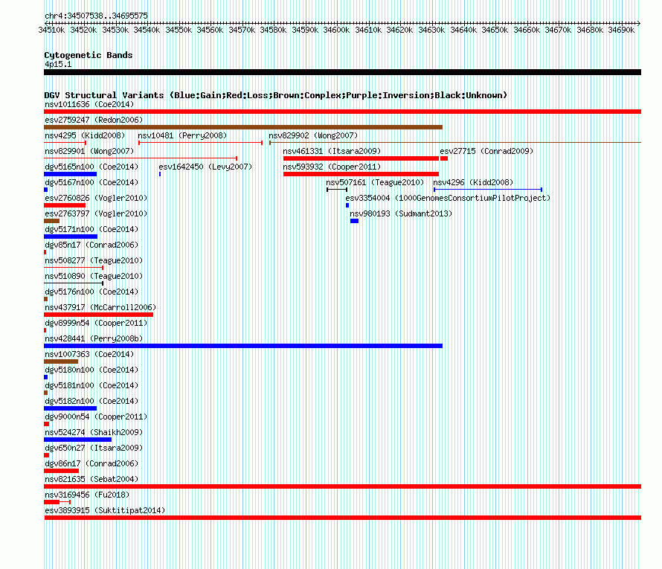This screenshot has height=569, width=662.
Task: Click the black 4p15.1 cytogenetic band bar
Action: click(x=342, y=72)
